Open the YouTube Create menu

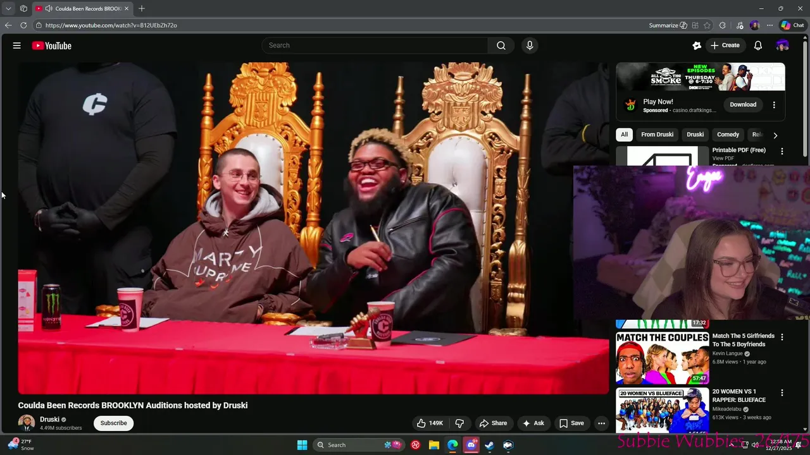pos(725,45)
